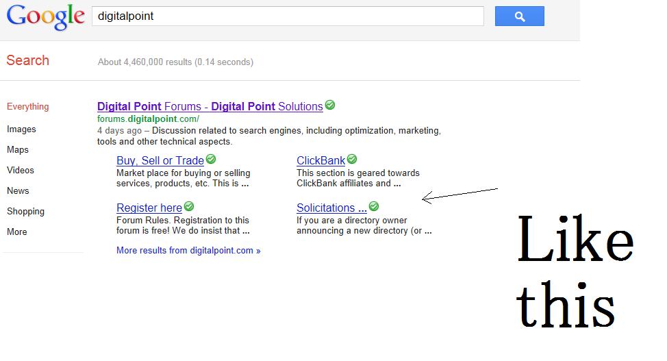Viewport: 667px width, 361px height.
Task: Open the ClickBank sitelink
Action: 320,160
